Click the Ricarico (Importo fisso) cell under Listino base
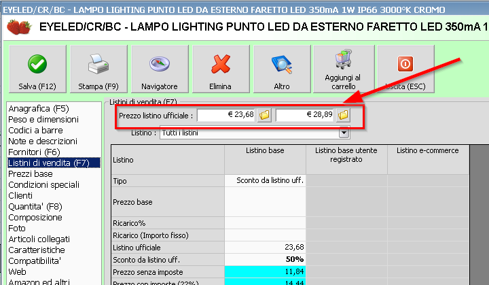 point(265,235)
